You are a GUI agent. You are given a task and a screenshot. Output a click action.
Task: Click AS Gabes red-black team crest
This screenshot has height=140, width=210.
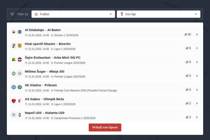[x=13, y=101]
